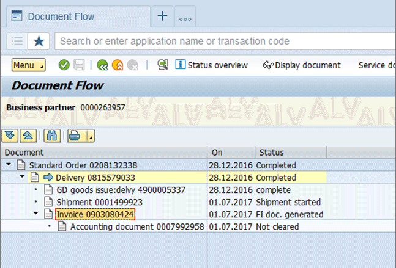
Task: Click date 28.12.2016 on Standard Order row
Action: click(x=231, y=165)
